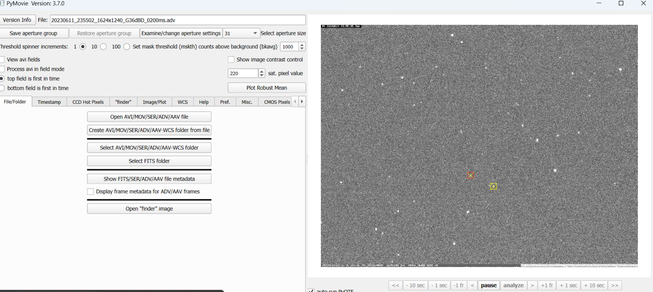Screen dimensions: 653x292
Task: Jump to first frame with << button
Action: tap(395, 285)
